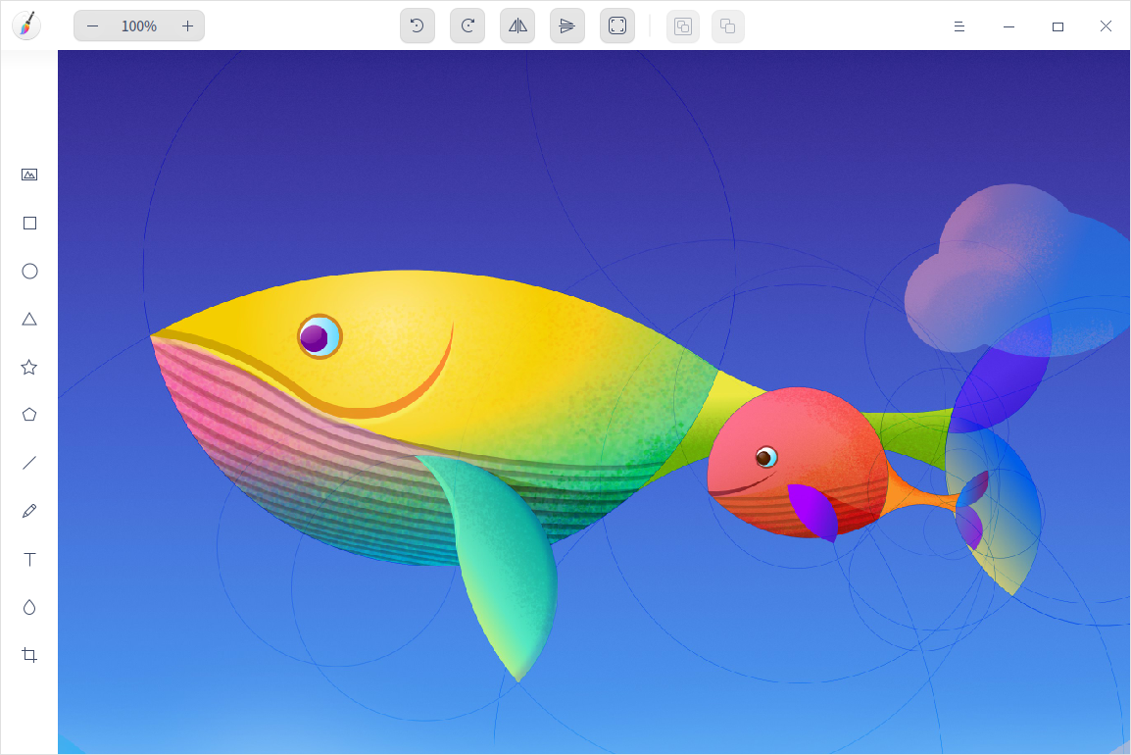The height and width of the screenshot is (755, 1131).
Task: Select the Text tool
Action: [x=29, y=560]
